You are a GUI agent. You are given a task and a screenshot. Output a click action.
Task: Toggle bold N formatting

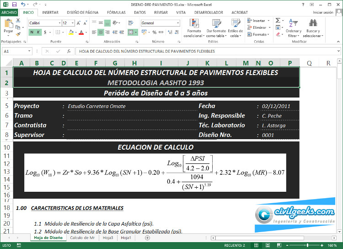[32, 32]
